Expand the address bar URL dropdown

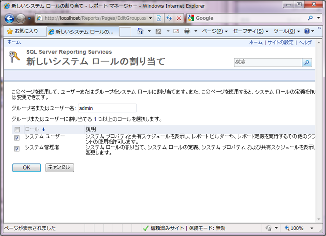coord(150,18)
